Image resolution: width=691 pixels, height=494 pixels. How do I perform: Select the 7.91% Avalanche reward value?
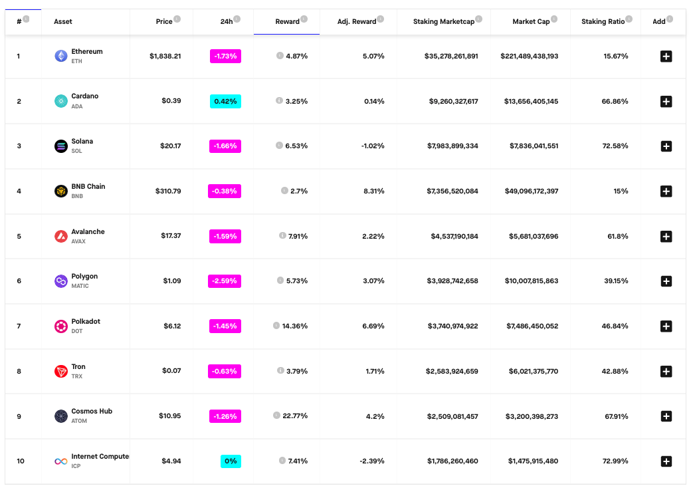pyautogui.click(x=298, y=237)
